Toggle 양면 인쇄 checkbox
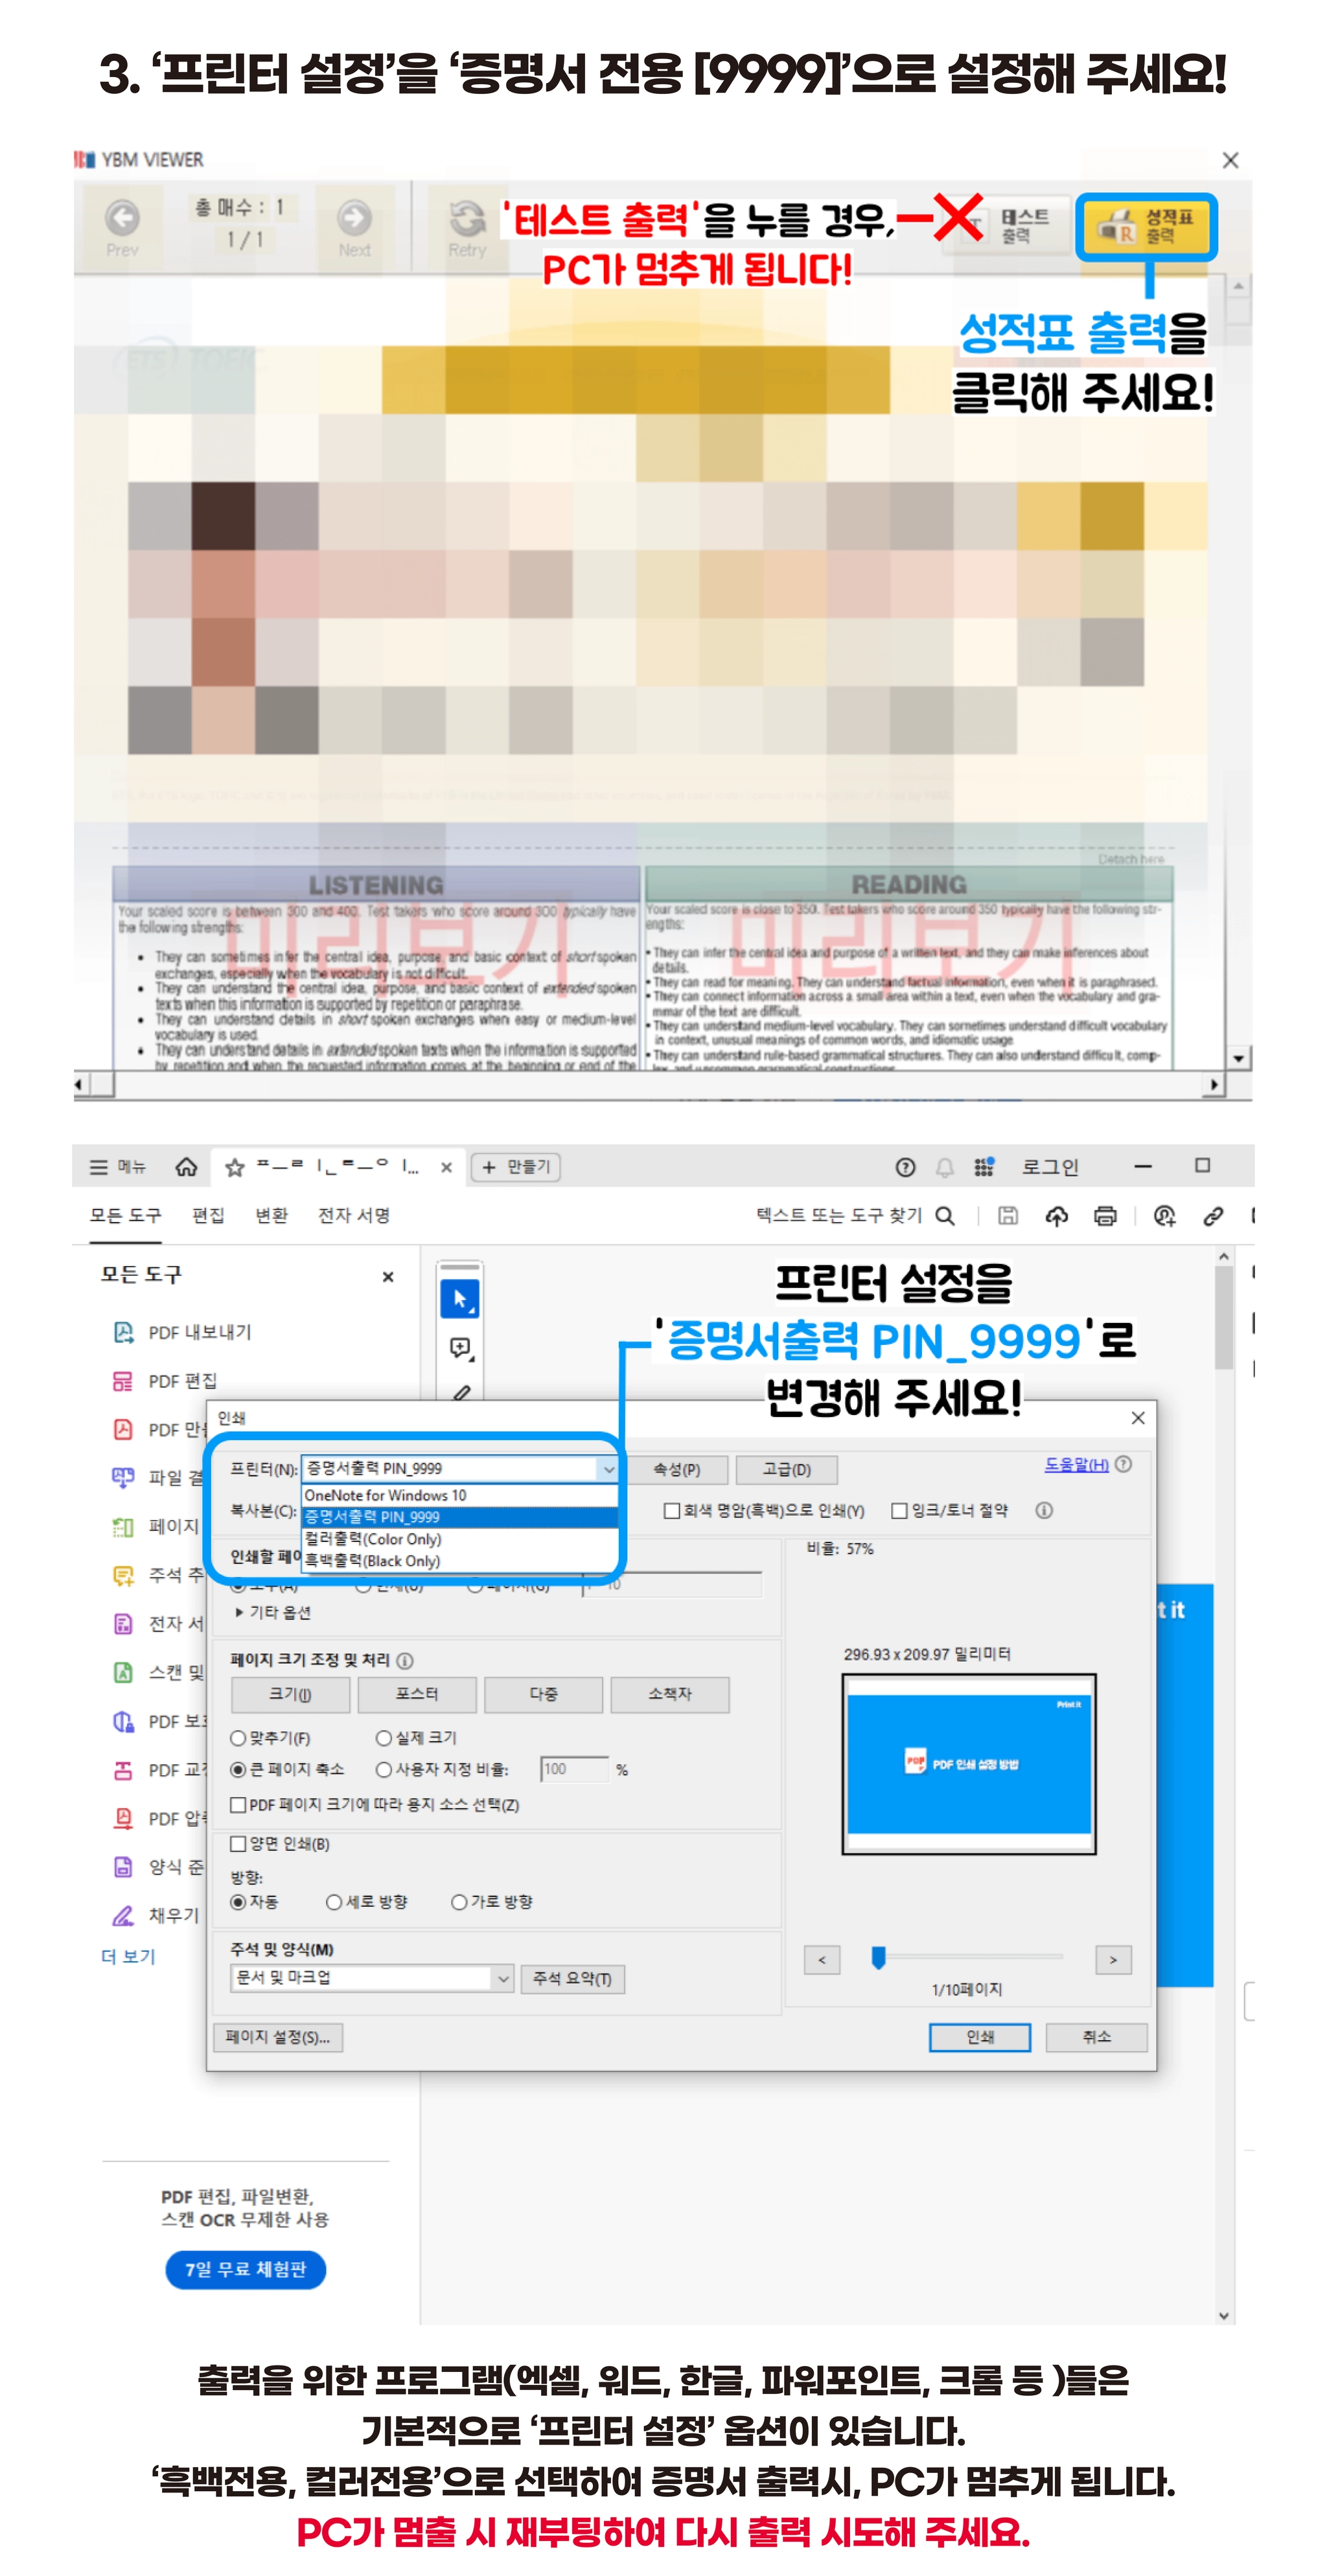The image size is (1327, 2576). pos(238,1844)
